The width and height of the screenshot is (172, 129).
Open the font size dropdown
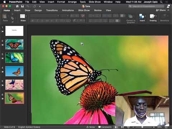(x=68, y=16)
